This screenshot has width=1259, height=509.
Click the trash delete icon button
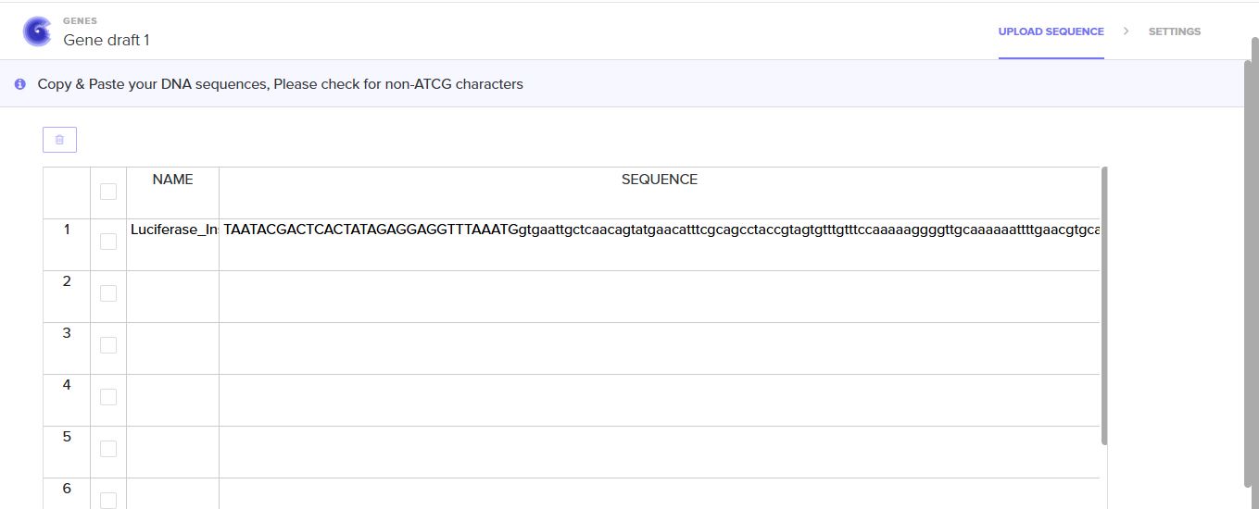(59, 140)
